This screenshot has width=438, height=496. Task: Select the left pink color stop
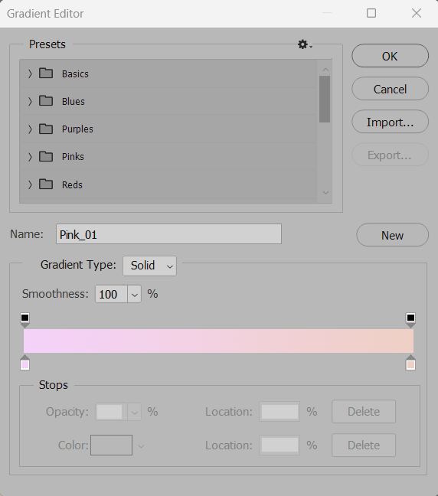(25, 363)
